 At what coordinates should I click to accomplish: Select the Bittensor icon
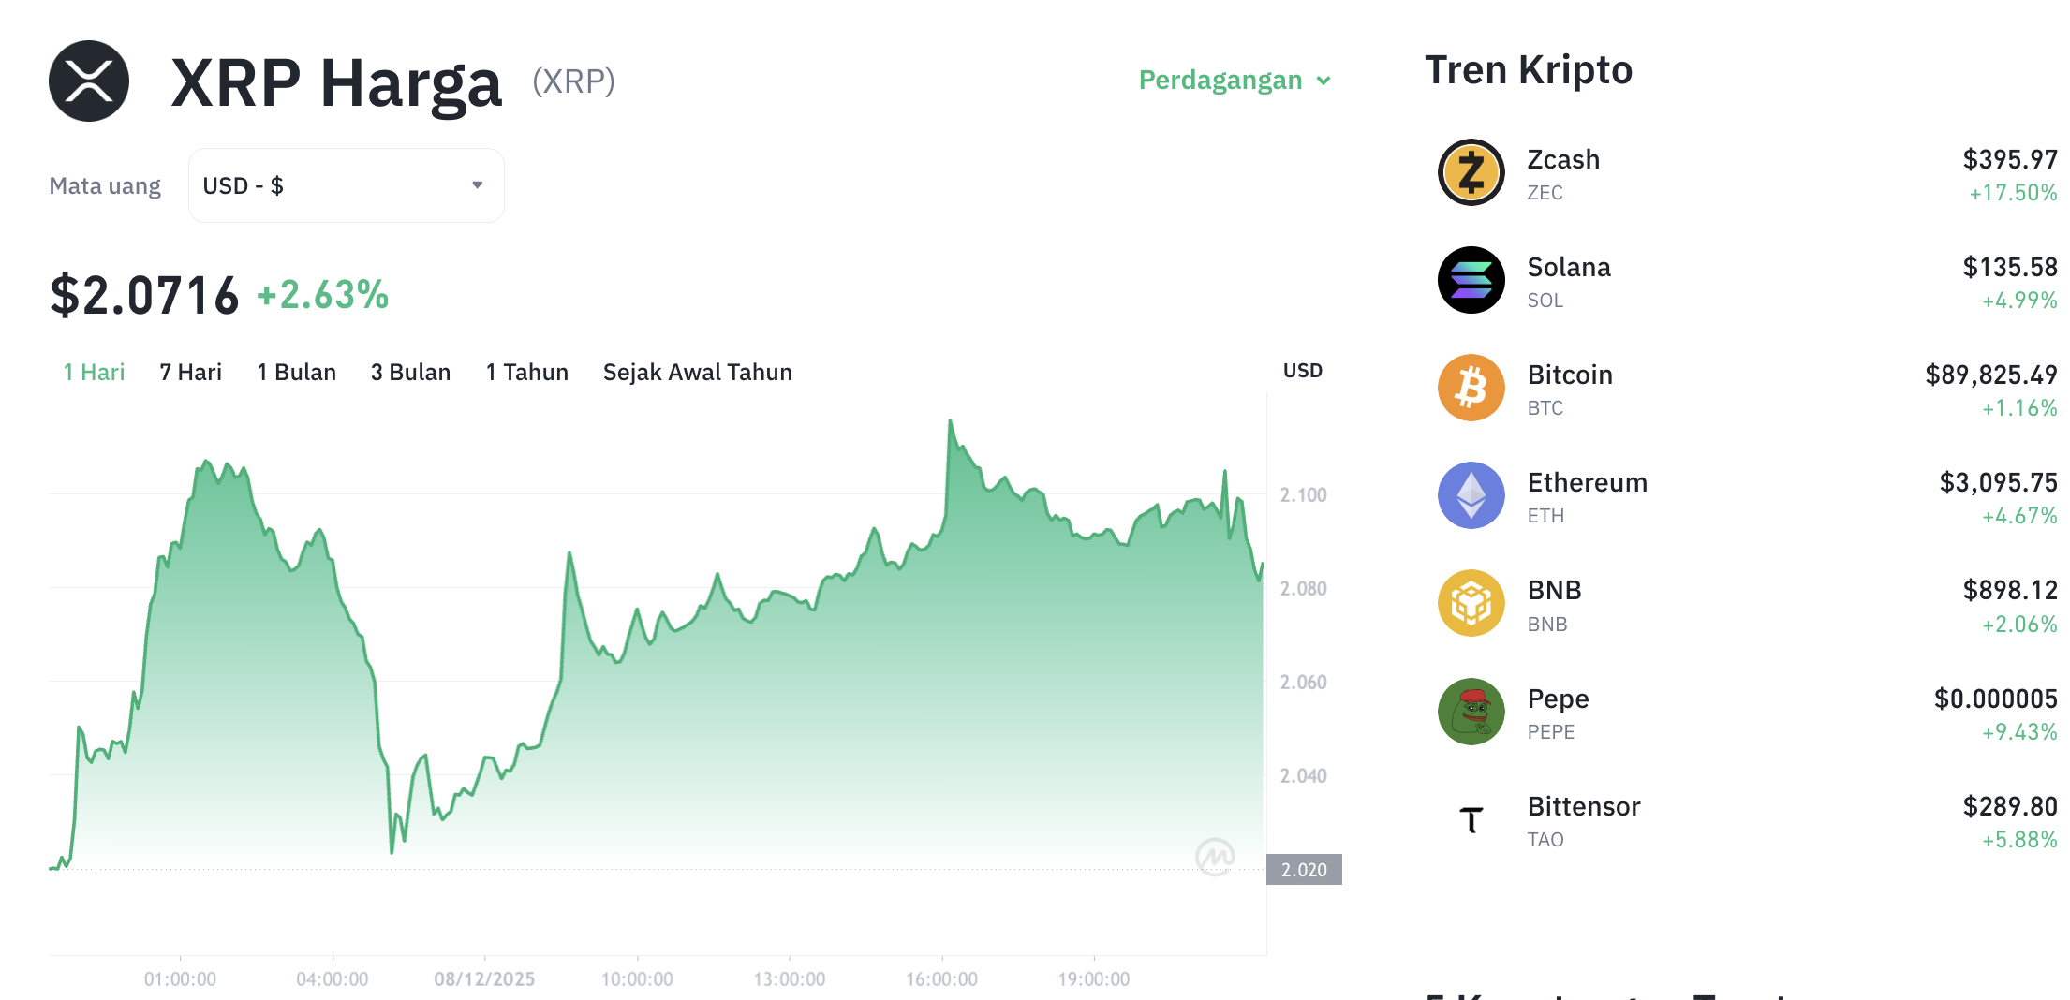tap(1471, 818)
